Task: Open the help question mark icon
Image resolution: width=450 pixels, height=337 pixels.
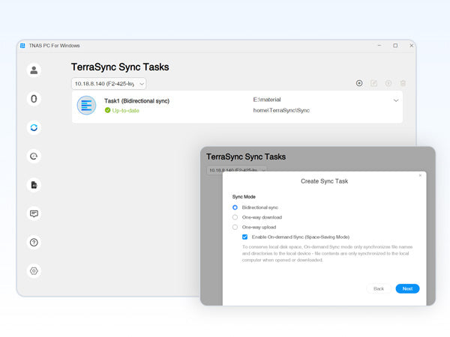Action: coord(34,242)
